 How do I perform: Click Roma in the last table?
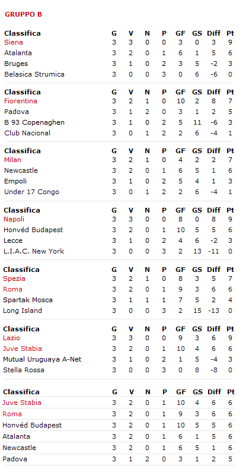(x=12, y=414)
